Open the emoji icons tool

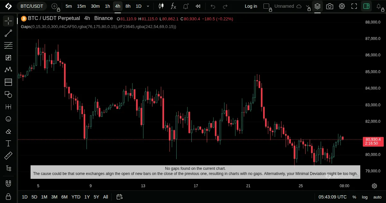(8, 119)
